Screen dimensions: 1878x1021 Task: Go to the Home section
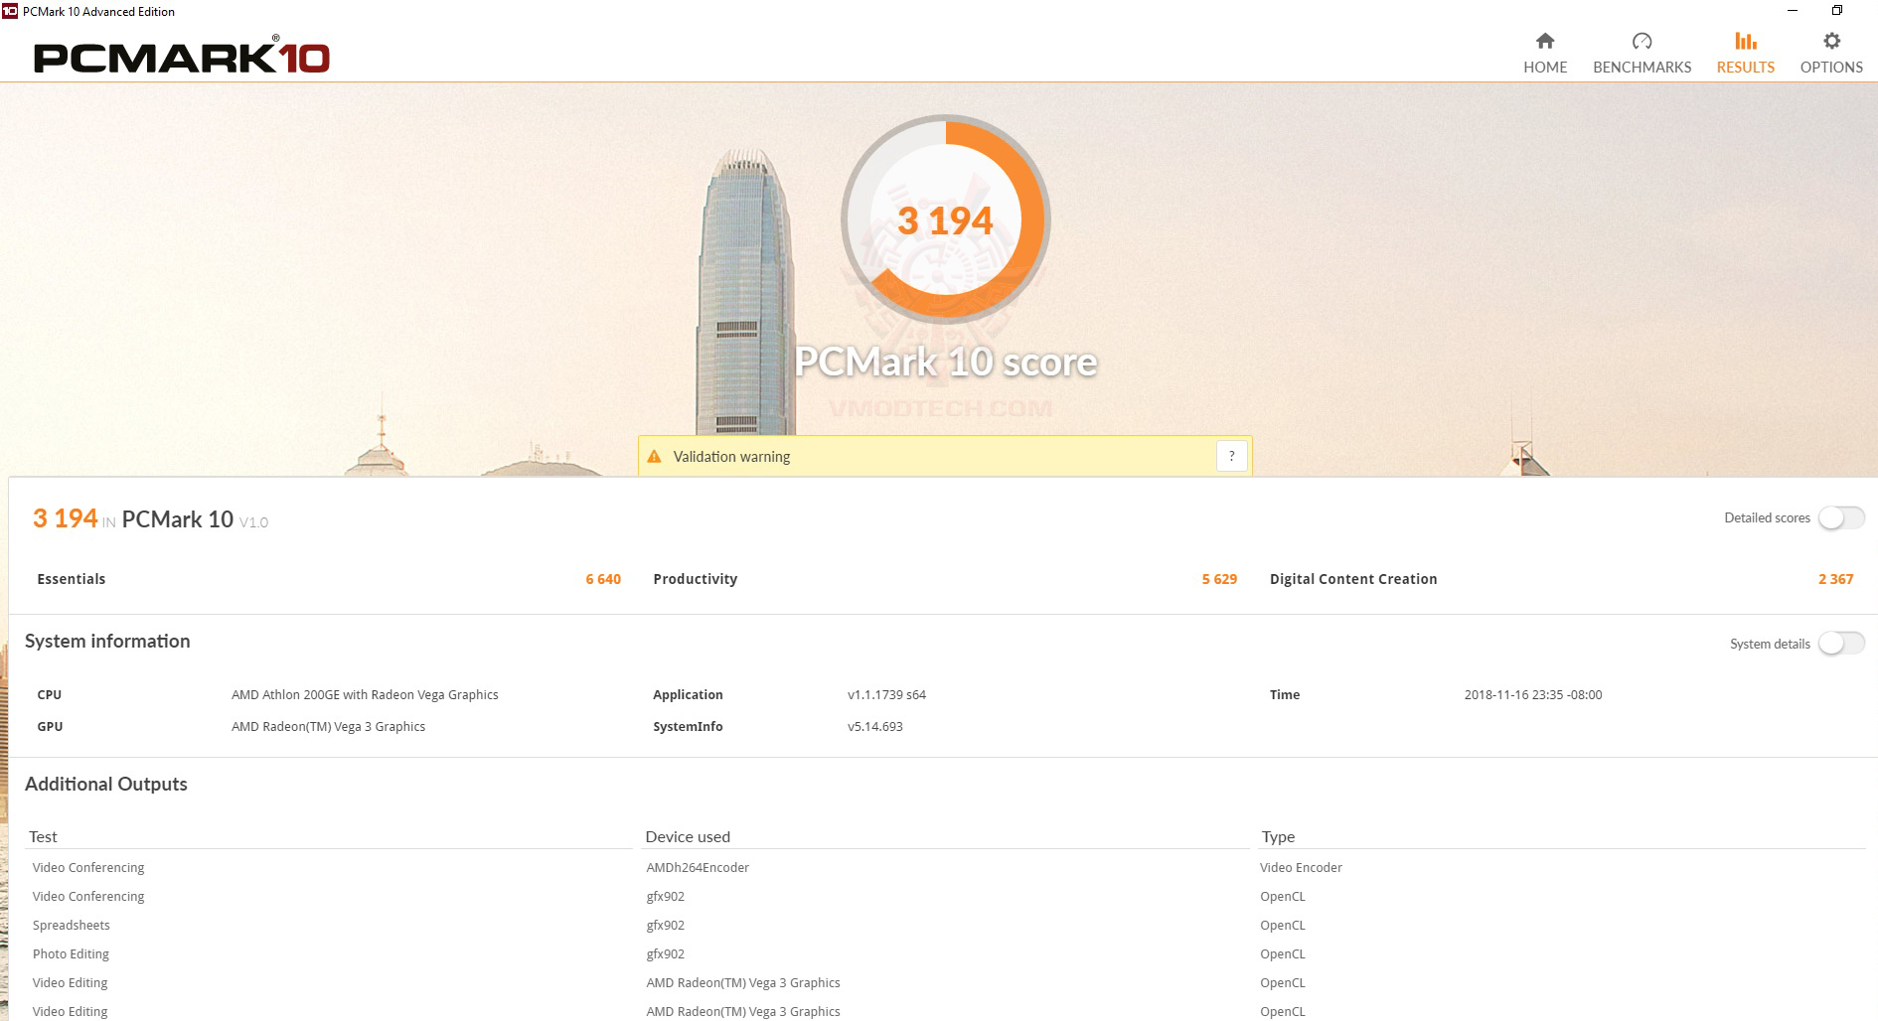click(x=1545, y=54)
